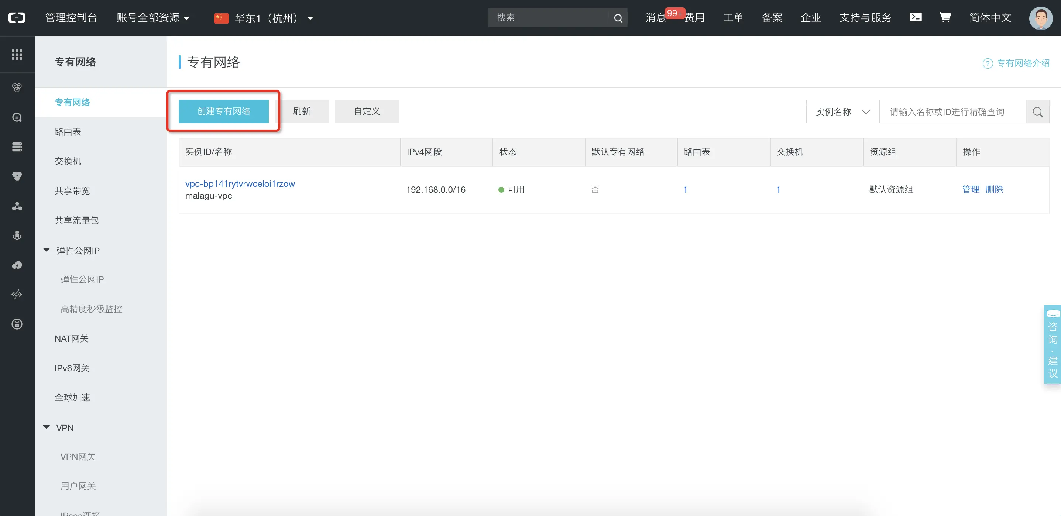1061x516 pixels.
Task: Click the server stack sidebar icon
Action: coord(17,147)
